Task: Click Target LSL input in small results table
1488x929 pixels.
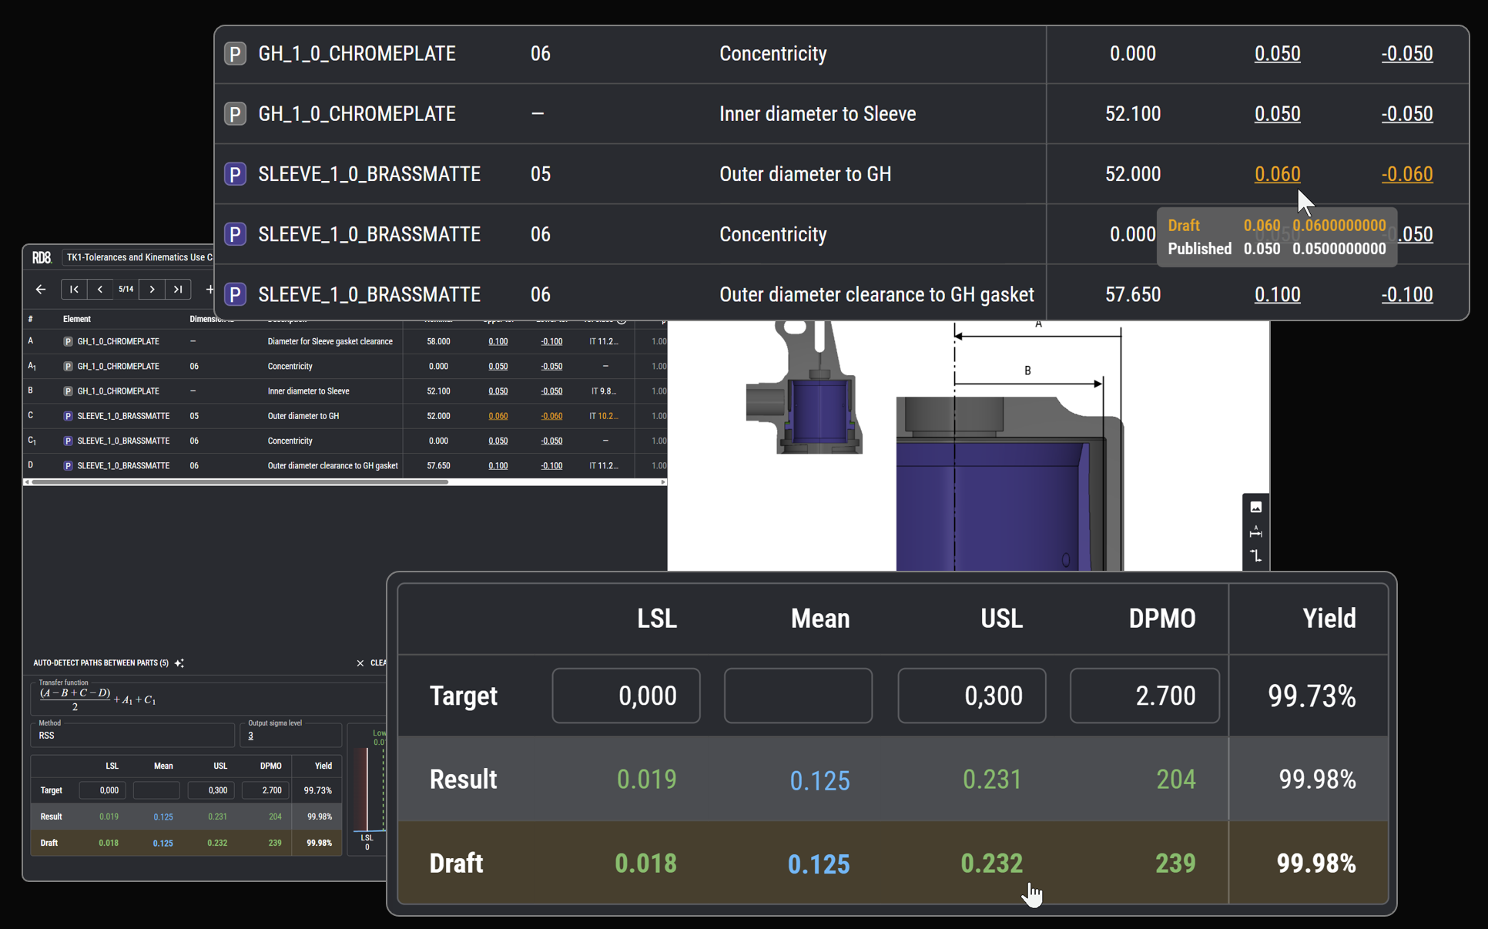Action: coord(102,790)
